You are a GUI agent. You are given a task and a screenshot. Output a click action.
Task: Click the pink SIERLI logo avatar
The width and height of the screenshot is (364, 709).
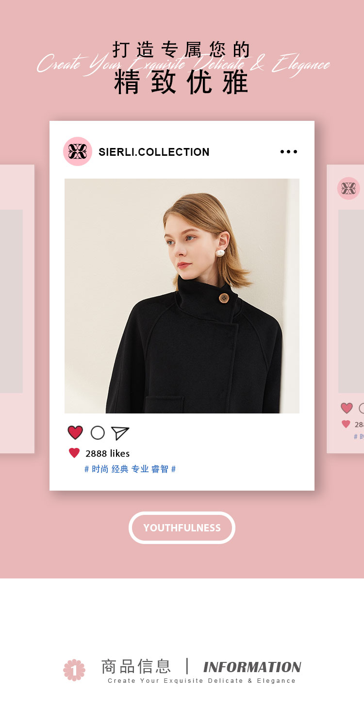click(x=78, y=151)
